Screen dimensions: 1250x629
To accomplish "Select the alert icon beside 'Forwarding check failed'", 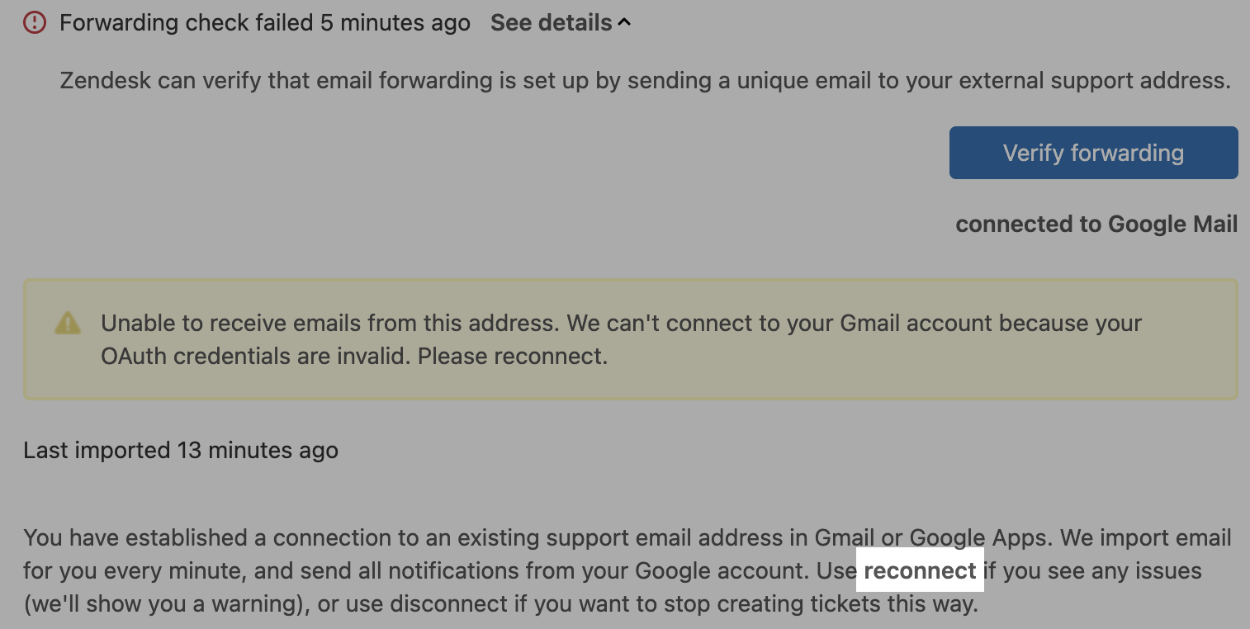I will 34,22.
